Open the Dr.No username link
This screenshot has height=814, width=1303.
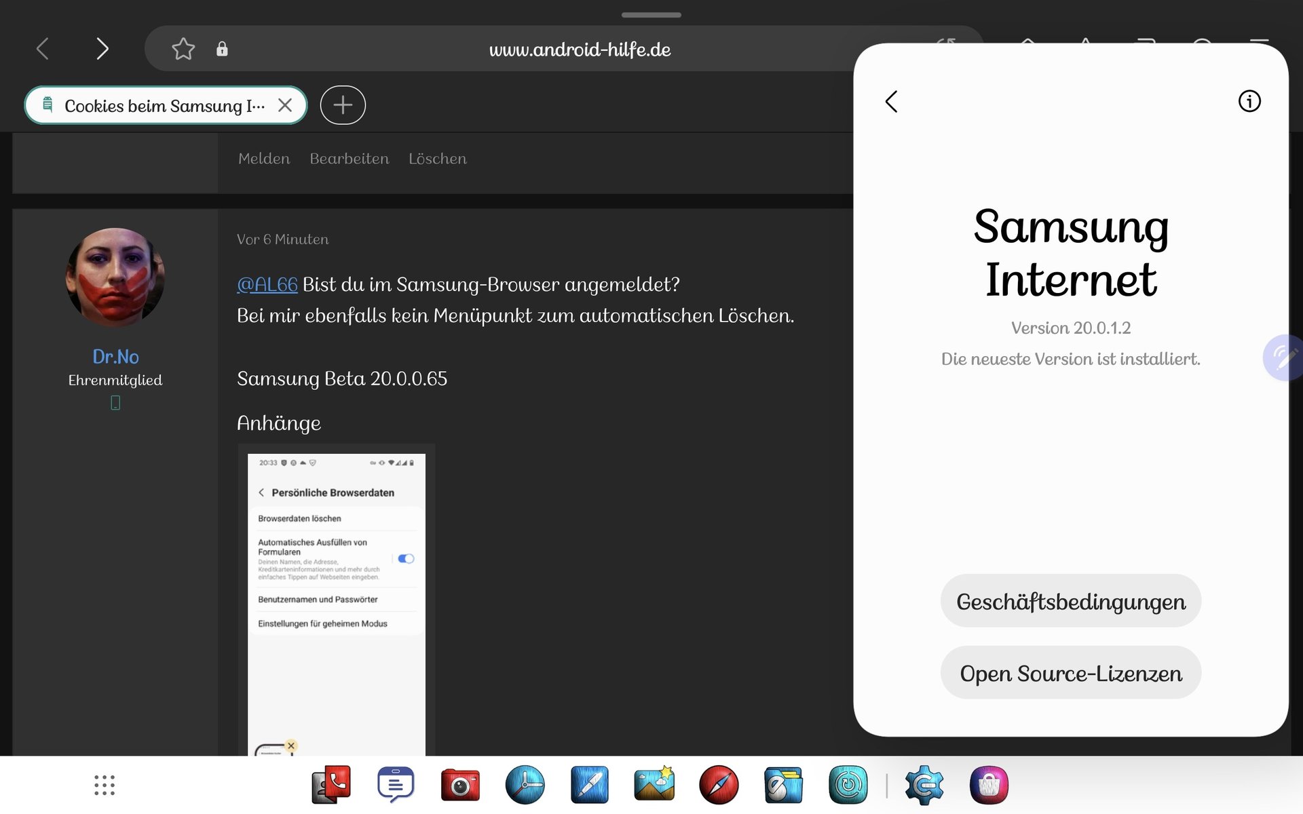tap(115, 357)
